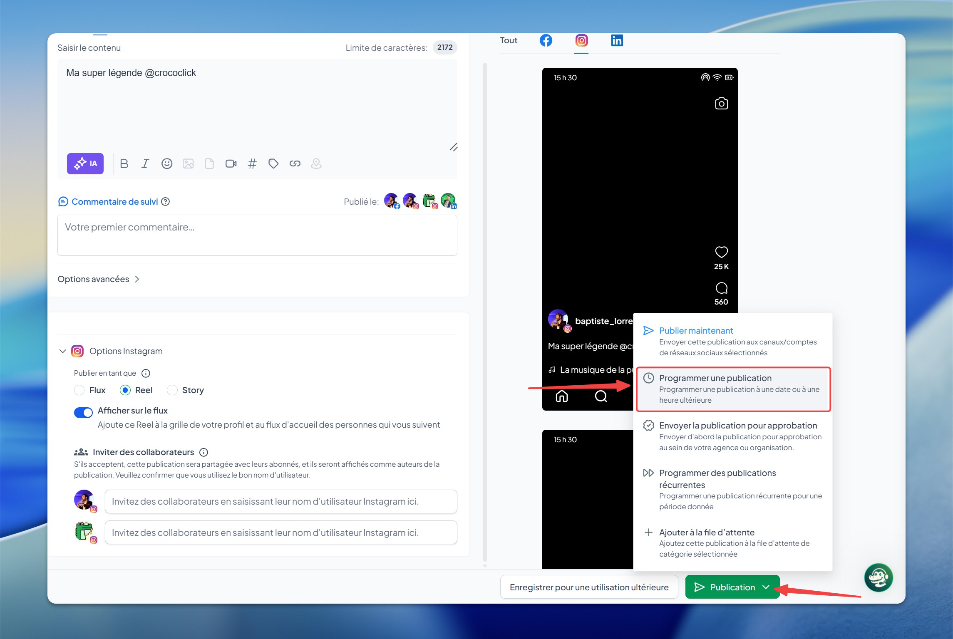Add a video to the post
Viewport: 953px width, 639px height.
point(231,163)
